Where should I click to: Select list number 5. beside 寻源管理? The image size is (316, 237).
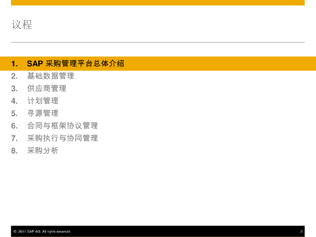tap(15, 114)
